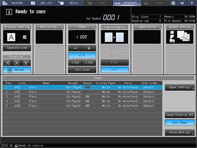Open the Original Setting menu

pyautogui.click(x=17, y=27)
